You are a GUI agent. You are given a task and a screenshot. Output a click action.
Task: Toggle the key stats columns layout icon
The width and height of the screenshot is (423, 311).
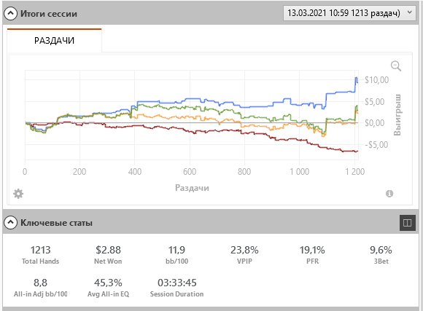pos(407,223)
